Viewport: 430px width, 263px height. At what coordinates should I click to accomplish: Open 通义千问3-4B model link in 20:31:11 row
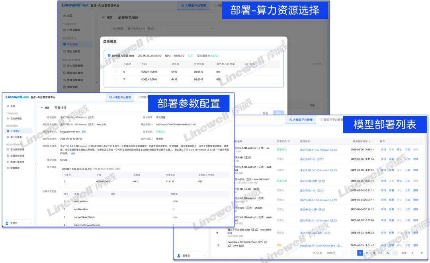pyautogui.click(x=312, y=191)
